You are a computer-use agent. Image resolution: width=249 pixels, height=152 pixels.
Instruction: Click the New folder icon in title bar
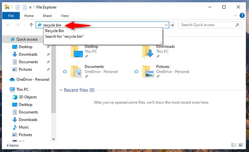pyautogui.click(x=25, y=7)
